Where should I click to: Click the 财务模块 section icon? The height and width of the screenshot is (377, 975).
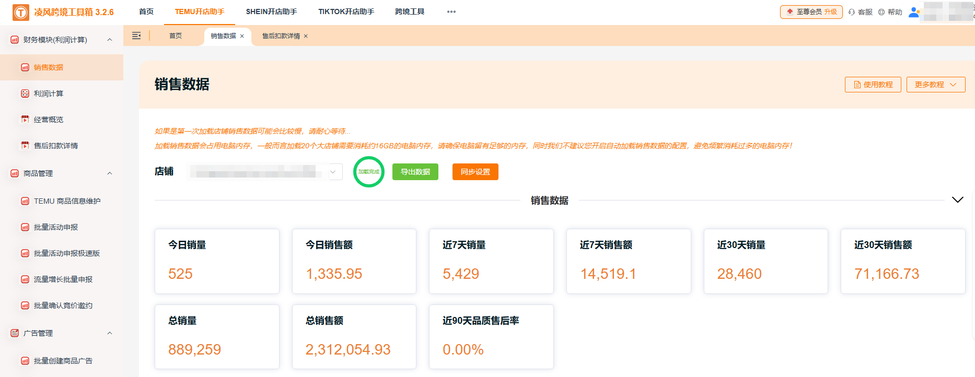tap(15, 40)
